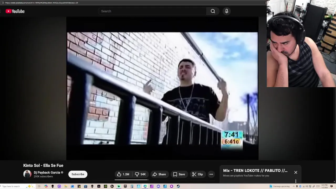Open Discord taskbar icon
This screenshot has height=189, width=336.
158,186
